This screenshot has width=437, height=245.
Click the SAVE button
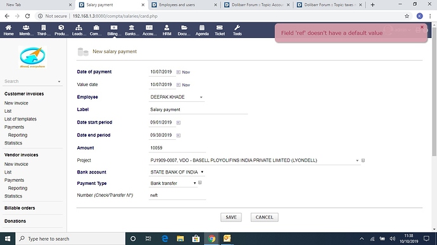[x=231, y=217]
